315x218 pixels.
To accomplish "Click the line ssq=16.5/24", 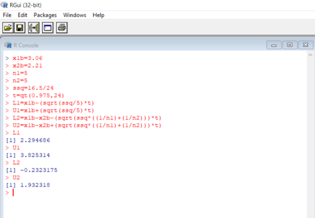I will tap(29, 88).
